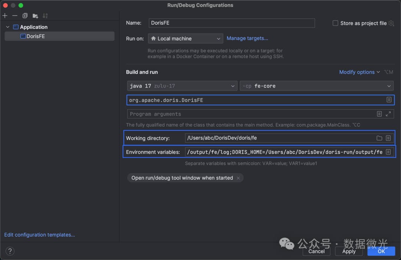Open the Modify options menu
401x260 pixels.
359,72
